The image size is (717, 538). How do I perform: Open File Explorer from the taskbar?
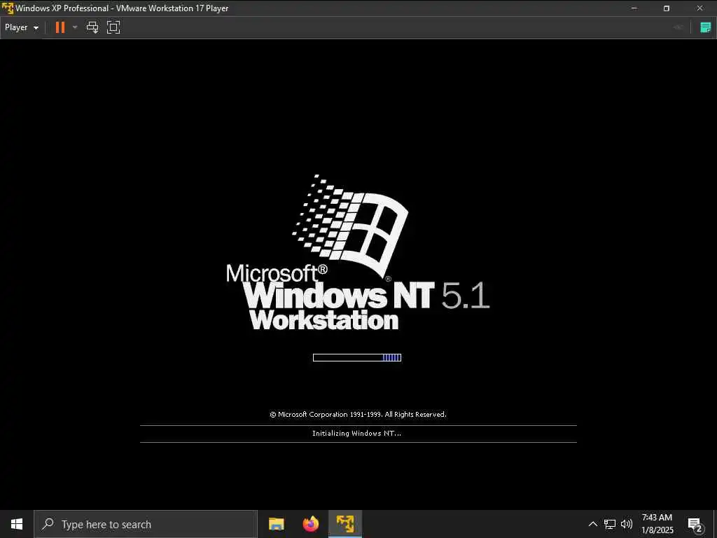276,524
